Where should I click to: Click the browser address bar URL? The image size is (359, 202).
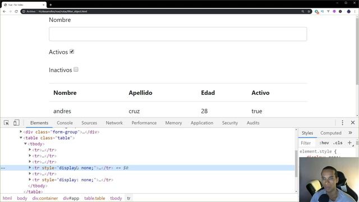click(x=63, y=11)
